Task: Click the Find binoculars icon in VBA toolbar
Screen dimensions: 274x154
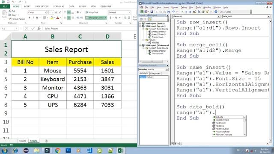Action: [x=169, y=12]
